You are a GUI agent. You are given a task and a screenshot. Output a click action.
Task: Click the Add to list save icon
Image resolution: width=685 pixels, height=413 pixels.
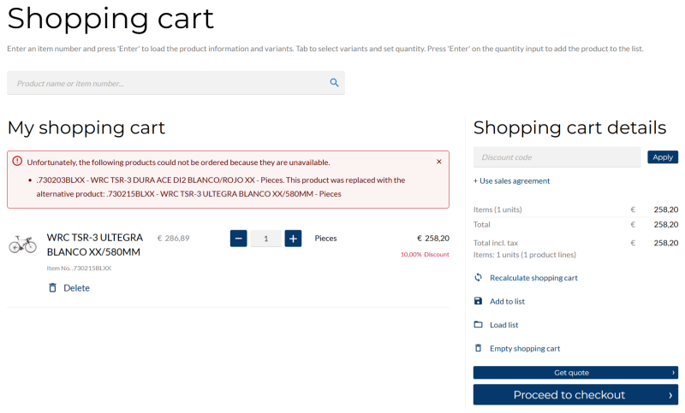click(x=479, y=301)
